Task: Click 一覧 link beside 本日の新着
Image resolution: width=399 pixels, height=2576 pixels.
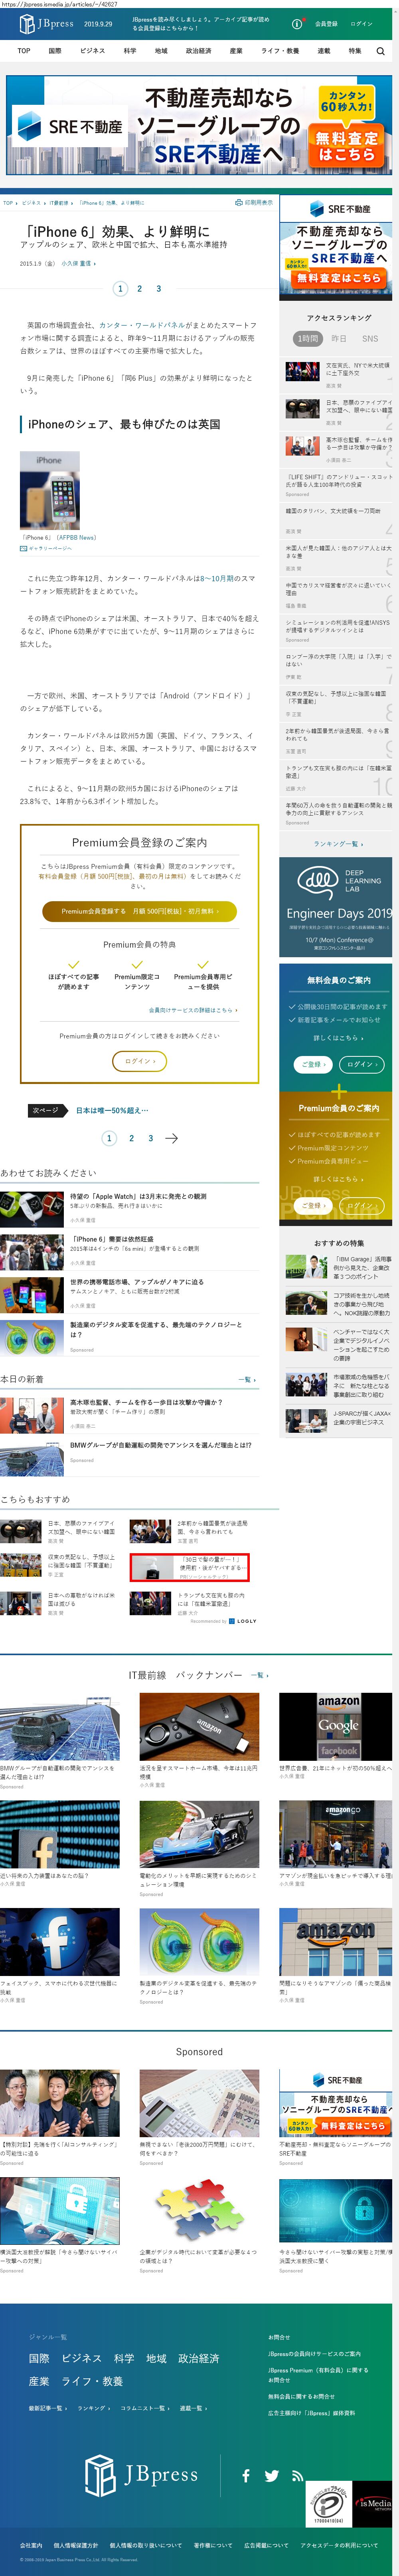Action: [x=247, y=1379]
